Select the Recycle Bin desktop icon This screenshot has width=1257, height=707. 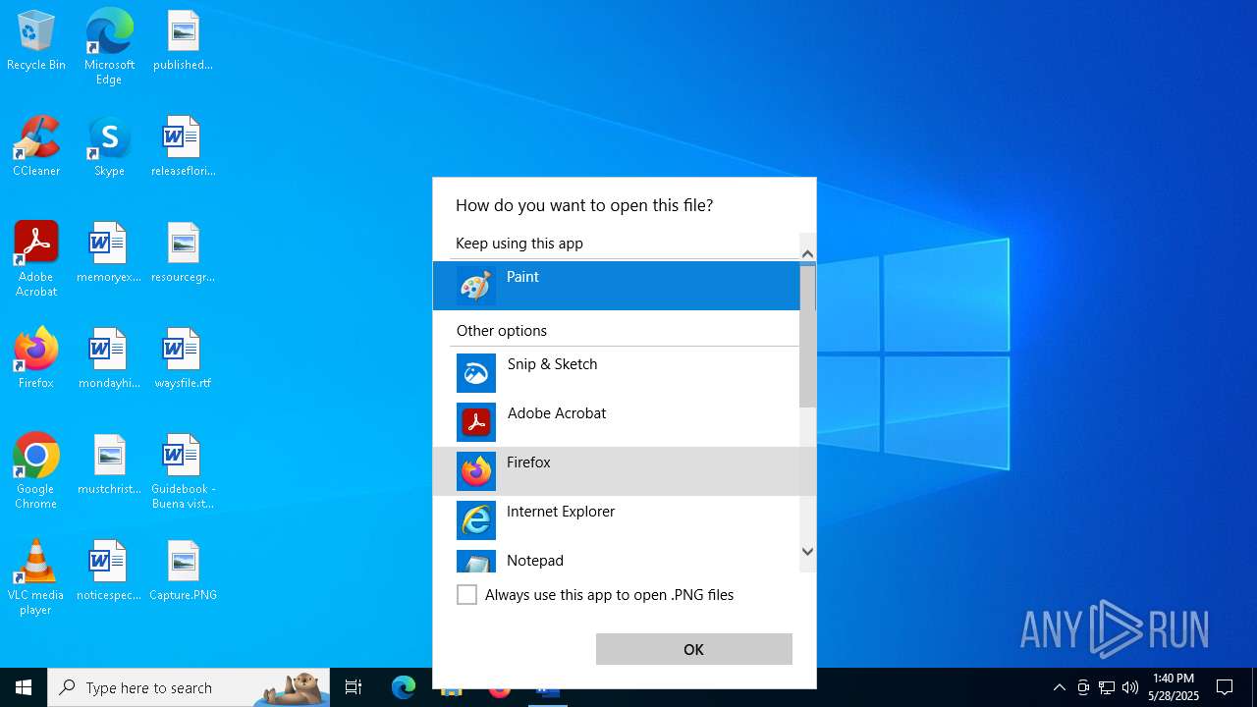[36, 41]
